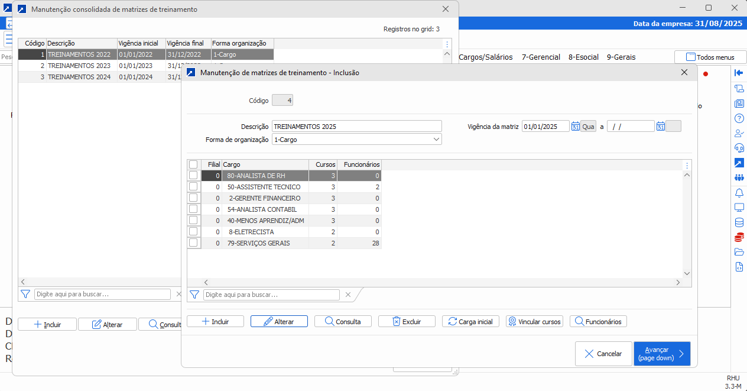Open the support headset icon
The image size is (747, 391).
click(739, 148)
